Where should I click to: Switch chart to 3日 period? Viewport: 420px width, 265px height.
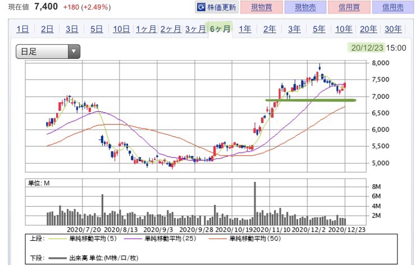pyautogui.click(x=72, y=29)
